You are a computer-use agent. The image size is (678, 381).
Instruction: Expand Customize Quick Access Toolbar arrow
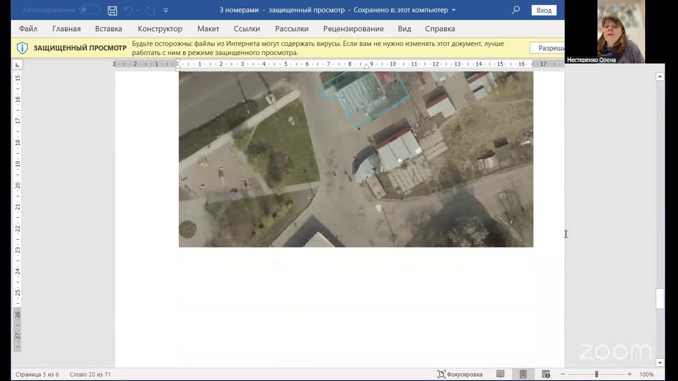[x=166, y=10]
